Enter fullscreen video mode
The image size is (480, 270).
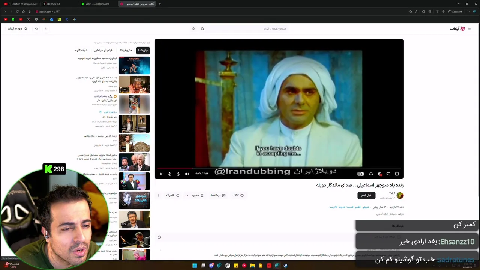tap(397, 174)
